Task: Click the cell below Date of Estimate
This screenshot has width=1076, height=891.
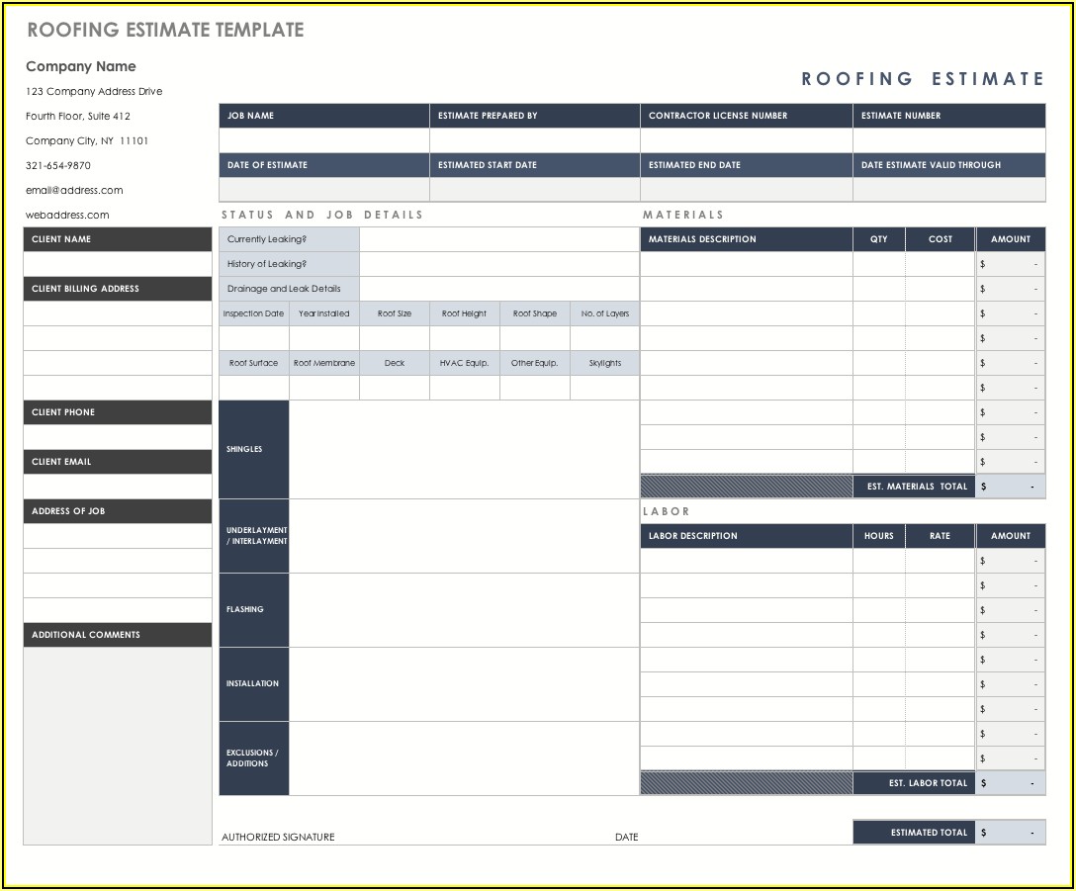Action: (323, 190)
